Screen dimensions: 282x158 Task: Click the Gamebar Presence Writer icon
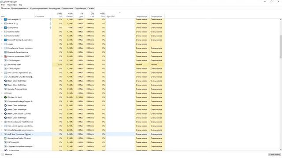coord(5,89)
